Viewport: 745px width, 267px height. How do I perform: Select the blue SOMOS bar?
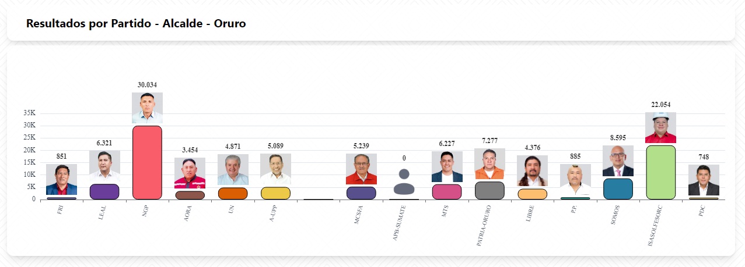click(x=618, y=189)
